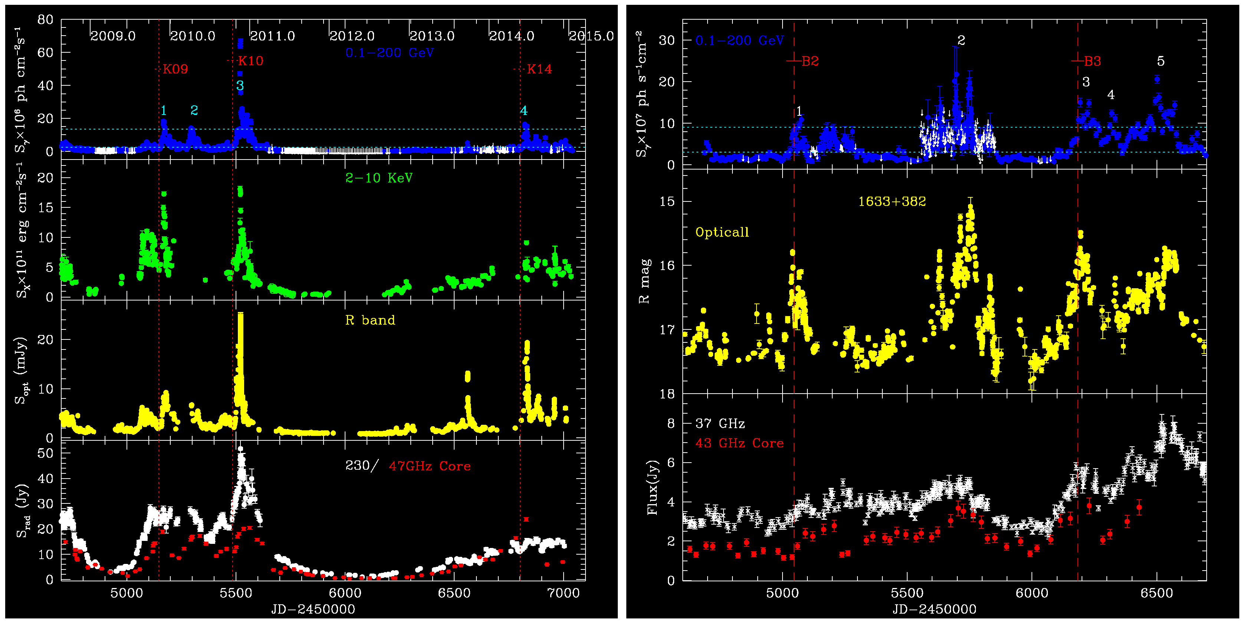
Task: Select the 2009.0 year label
Action: (113, 36)
